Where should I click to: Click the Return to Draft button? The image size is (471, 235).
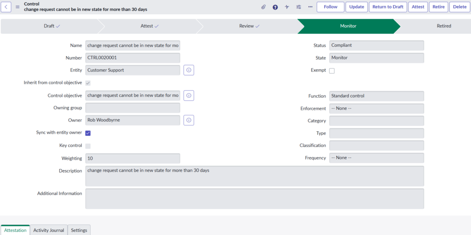click(387, 7)
